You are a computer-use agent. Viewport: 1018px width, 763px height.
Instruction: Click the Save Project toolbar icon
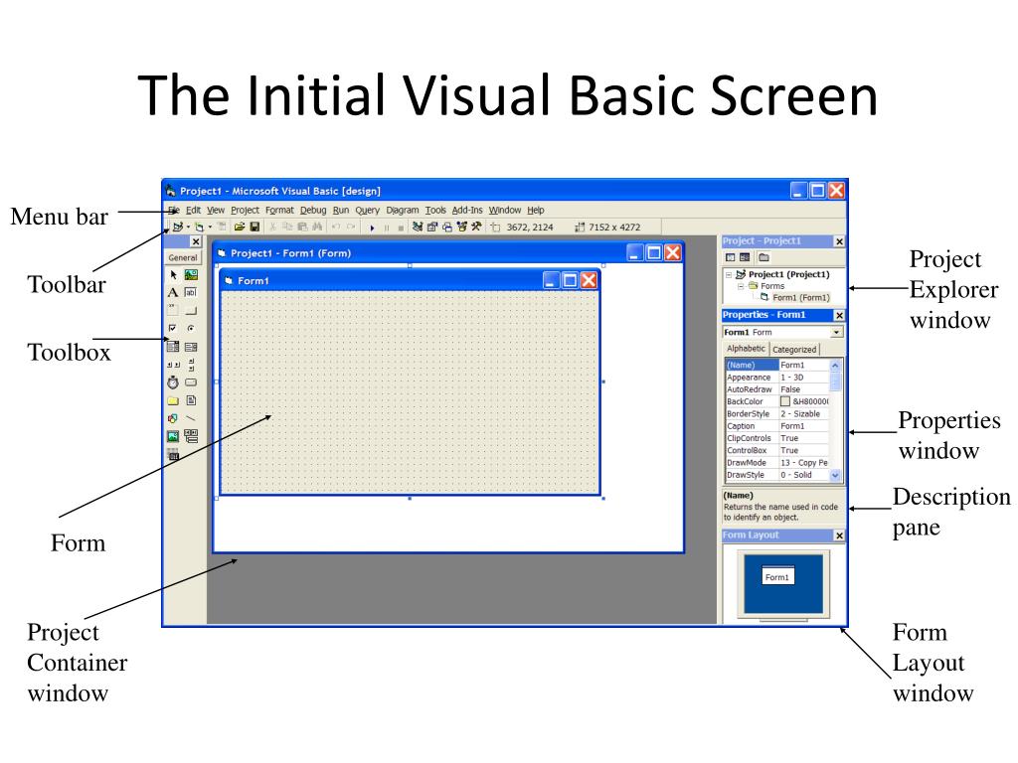pos(254,227)
